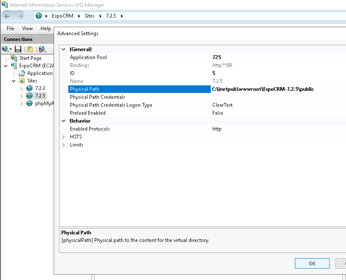The width and height of the screenshot is (346, 280).
Task: Collapse the Behavior section
Action: pos(64,121)
